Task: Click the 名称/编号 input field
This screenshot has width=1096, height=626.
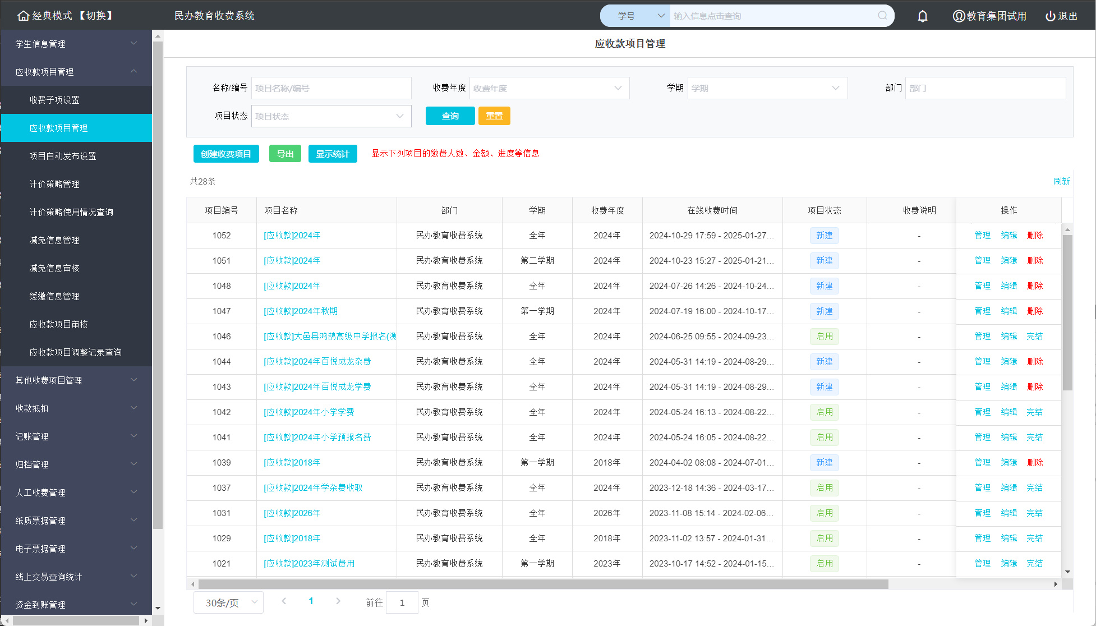Action: (331, 88)
